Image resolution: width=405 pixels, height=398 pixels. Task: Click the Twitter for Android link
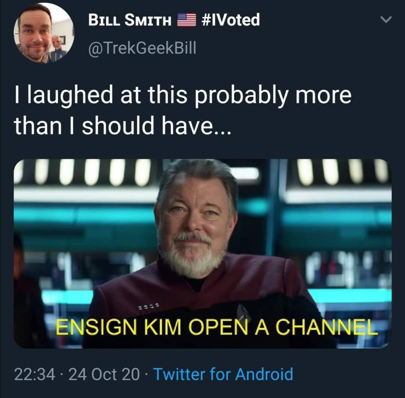pos(223,374)
